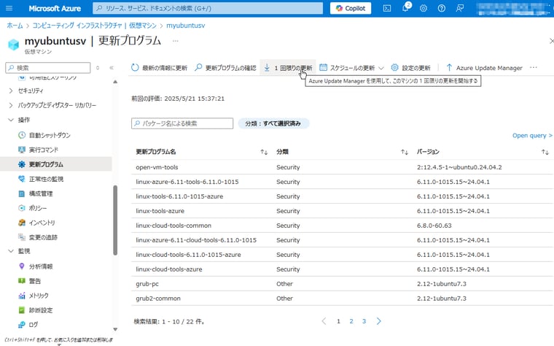Open myubuntusv breadcrumb link
The width and height of the screenshot is (554, 346).
(185, 26)
